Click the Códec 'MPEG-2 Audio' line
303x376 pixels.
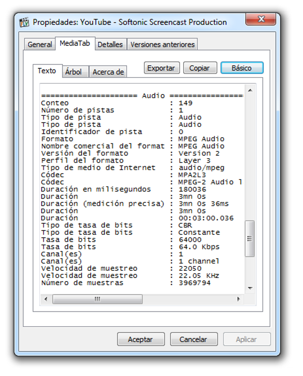pyautogui.click(x=142, y=182)
